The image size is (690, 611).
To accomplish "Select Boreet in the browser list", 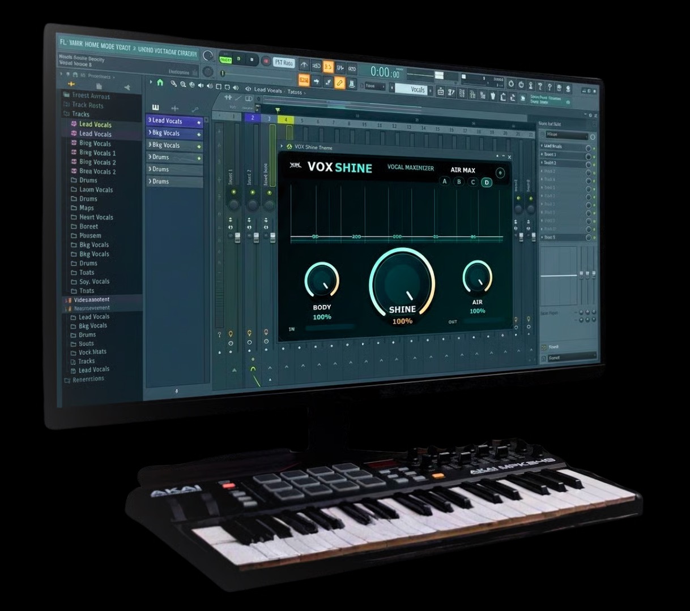I will (x=88, y=226).
